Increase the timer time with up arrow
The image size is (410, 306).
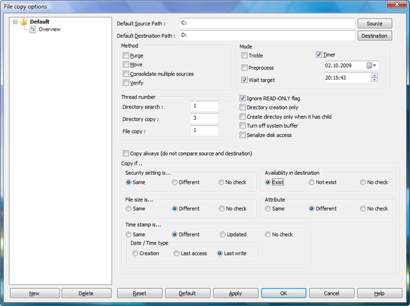[374, 75]
